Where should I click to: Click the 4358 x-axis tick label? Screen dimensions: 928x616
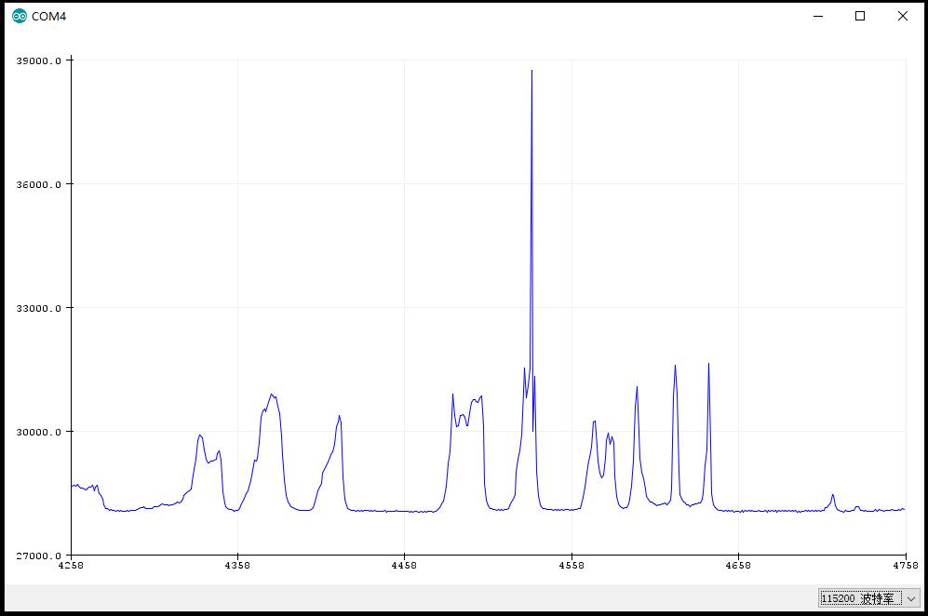pos(237,565)
